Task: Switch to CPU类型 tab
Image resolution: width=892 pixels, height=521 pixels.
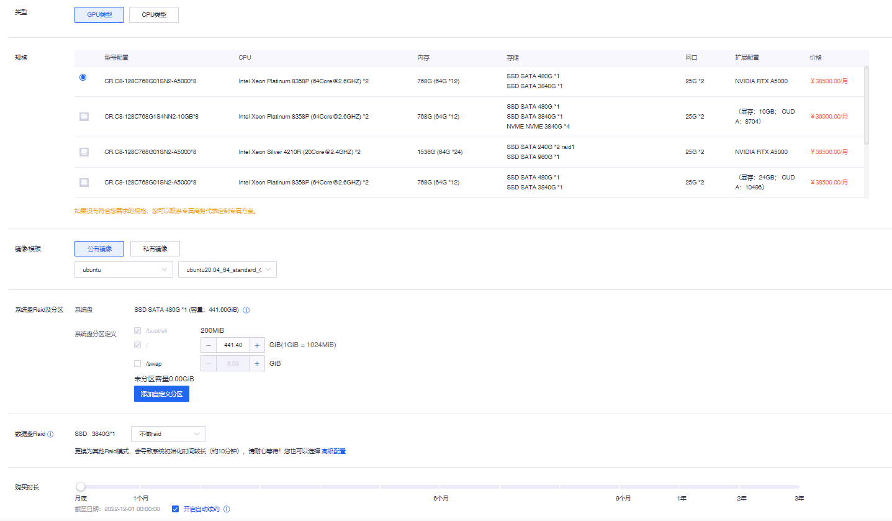Action: (x=154, y=15)
